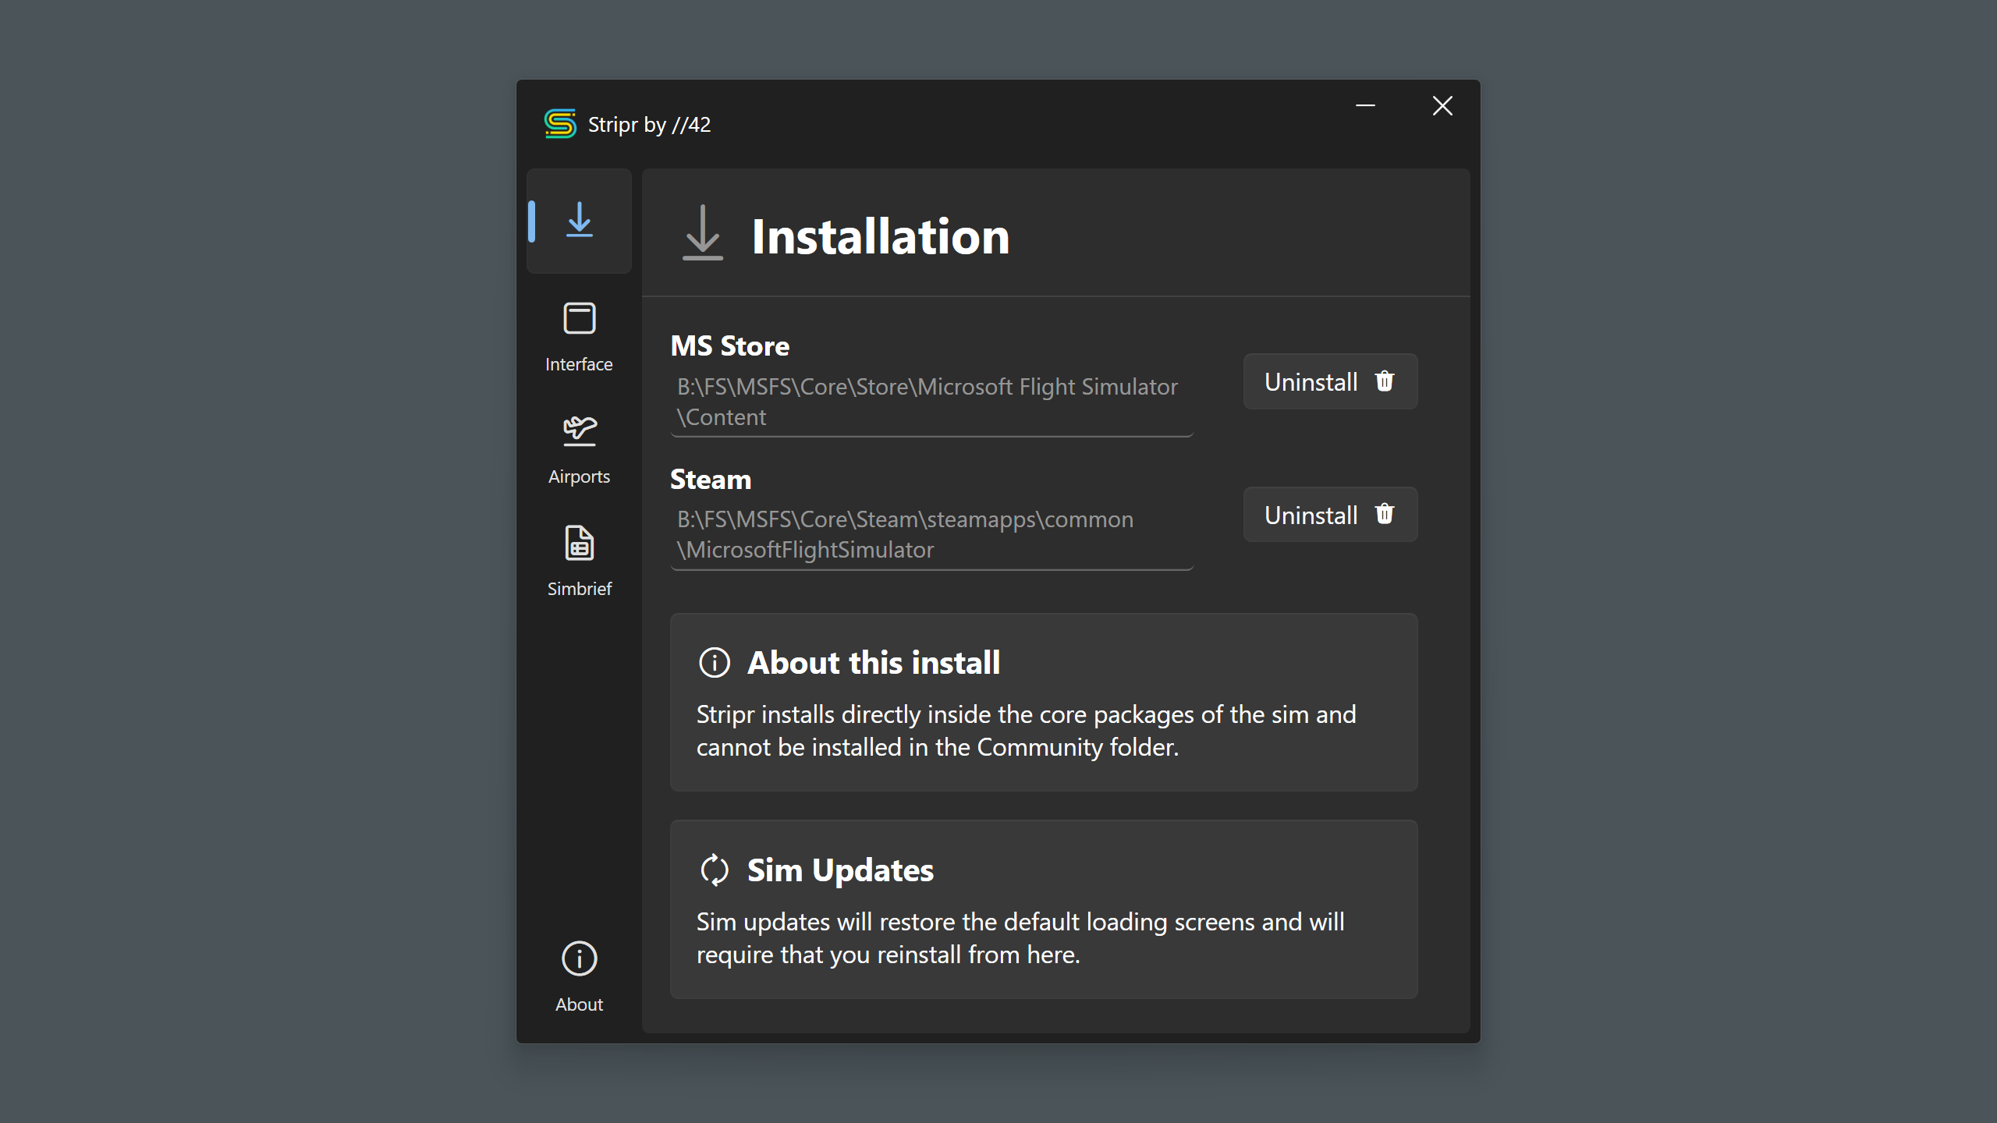Click the About this install info icon
Viewport: 1997px width, 1123px height.
click(x=714, y=663)
